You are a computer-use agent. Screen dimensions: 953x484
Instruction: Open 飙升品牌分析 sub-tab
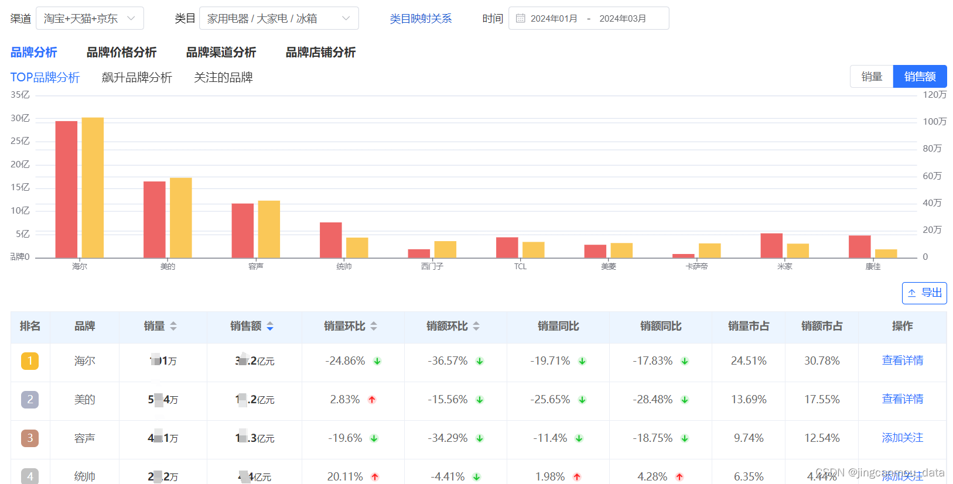[x=136, y=77]
